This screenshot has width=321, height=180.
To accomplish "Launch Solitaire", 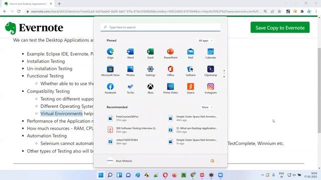I will click(x=191, y=71).
